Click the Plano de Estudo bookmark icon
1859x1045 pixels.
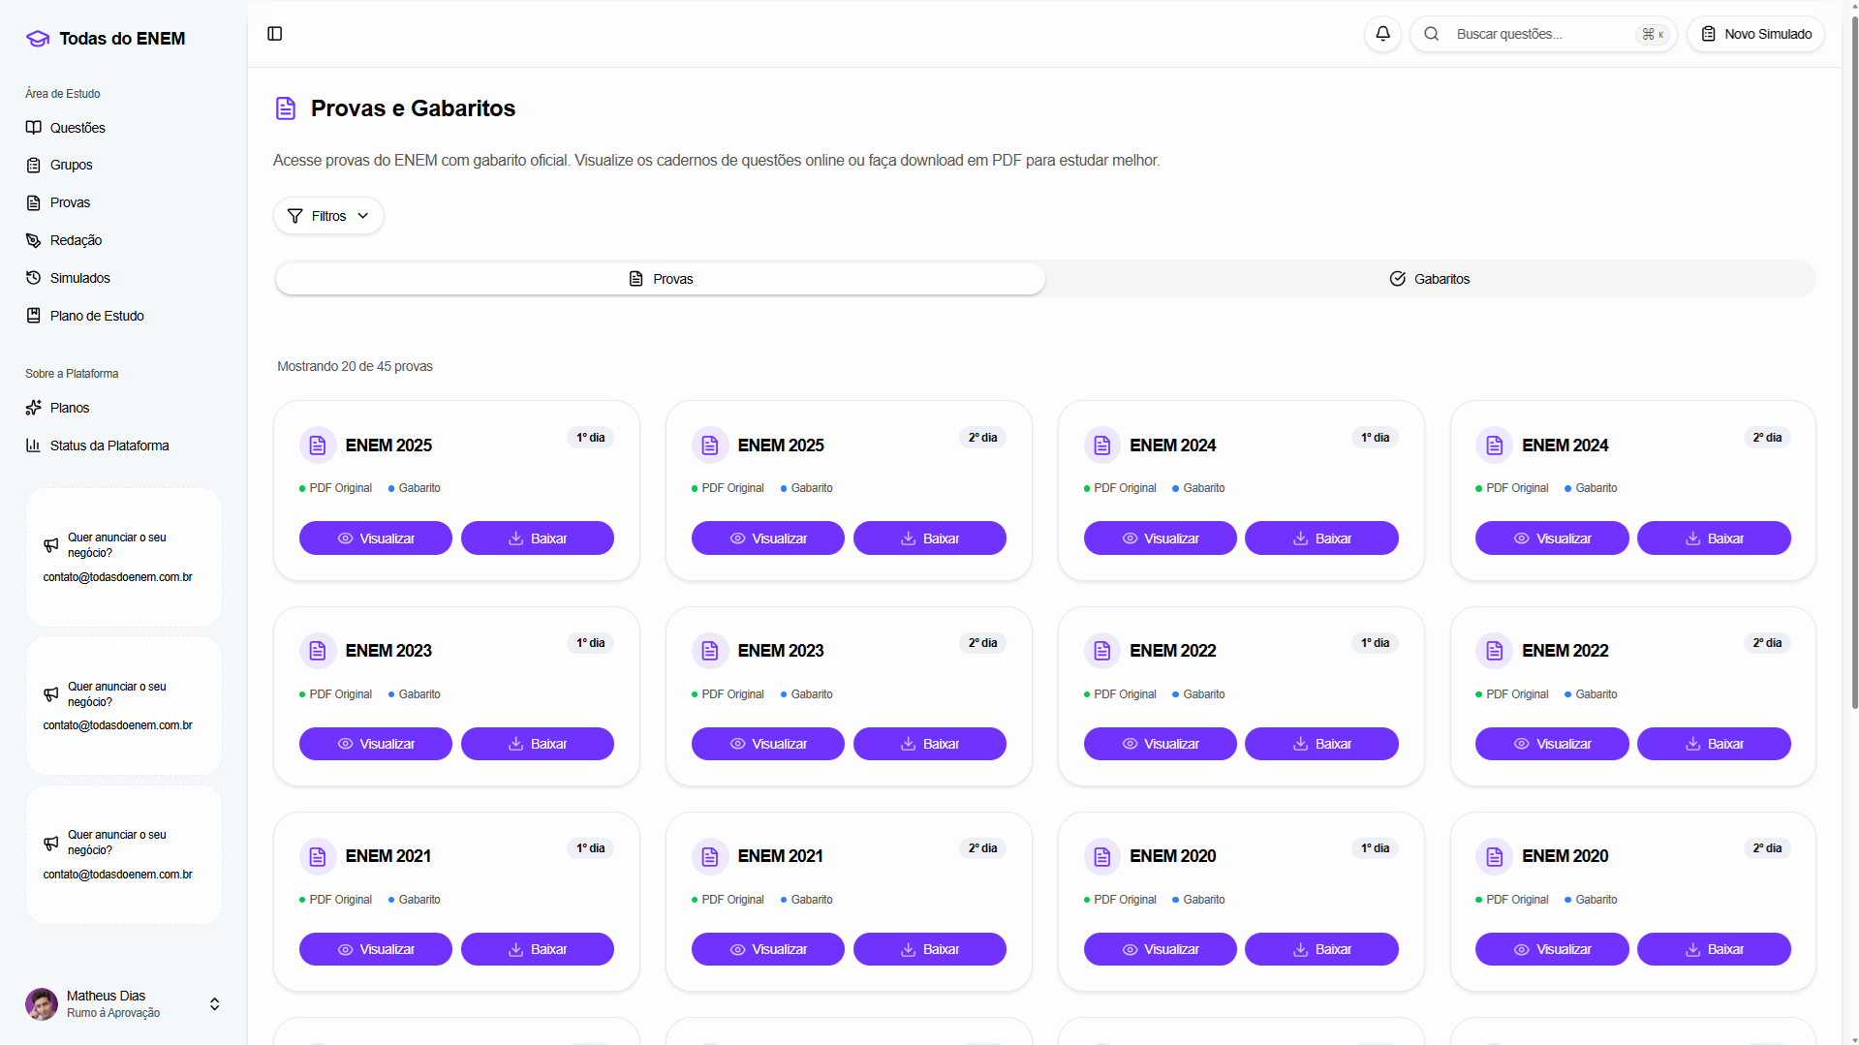tap(34, 316)
